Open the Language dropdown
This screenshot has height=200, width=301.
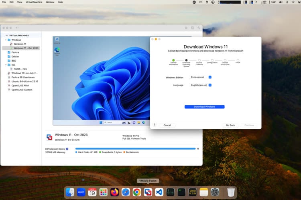pyautogui.click(x=201, y=85)
